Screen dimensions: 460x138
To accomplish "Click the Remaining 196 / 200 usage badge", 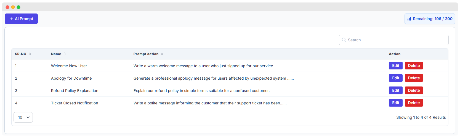I will tap(430, 19).
